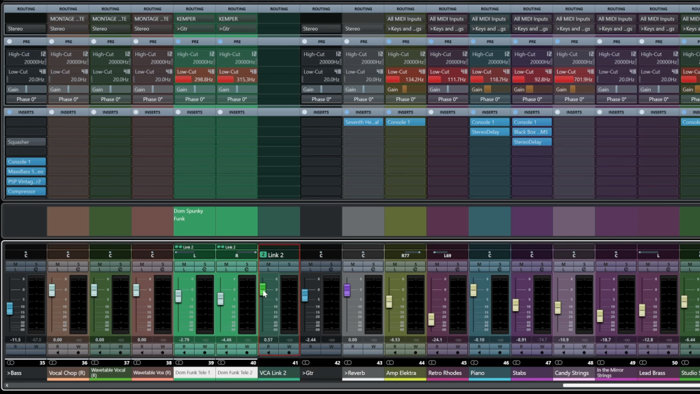Viewport: 700px width, 394px height.
Task: Click Phase 0° button on Vocal Chop channel
Action: 68,99
